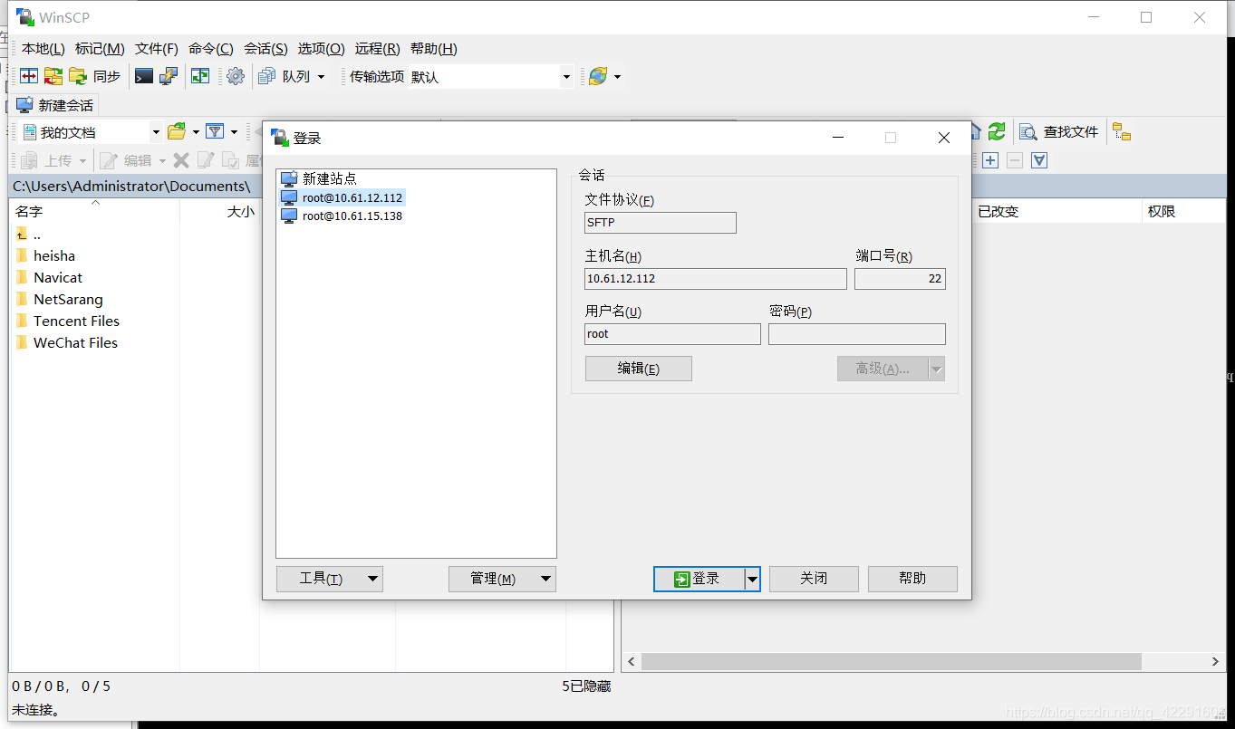Click the 同步 synchronize browsing button
The height and width of the screenshot is (729, 1235).
(95, 77)
